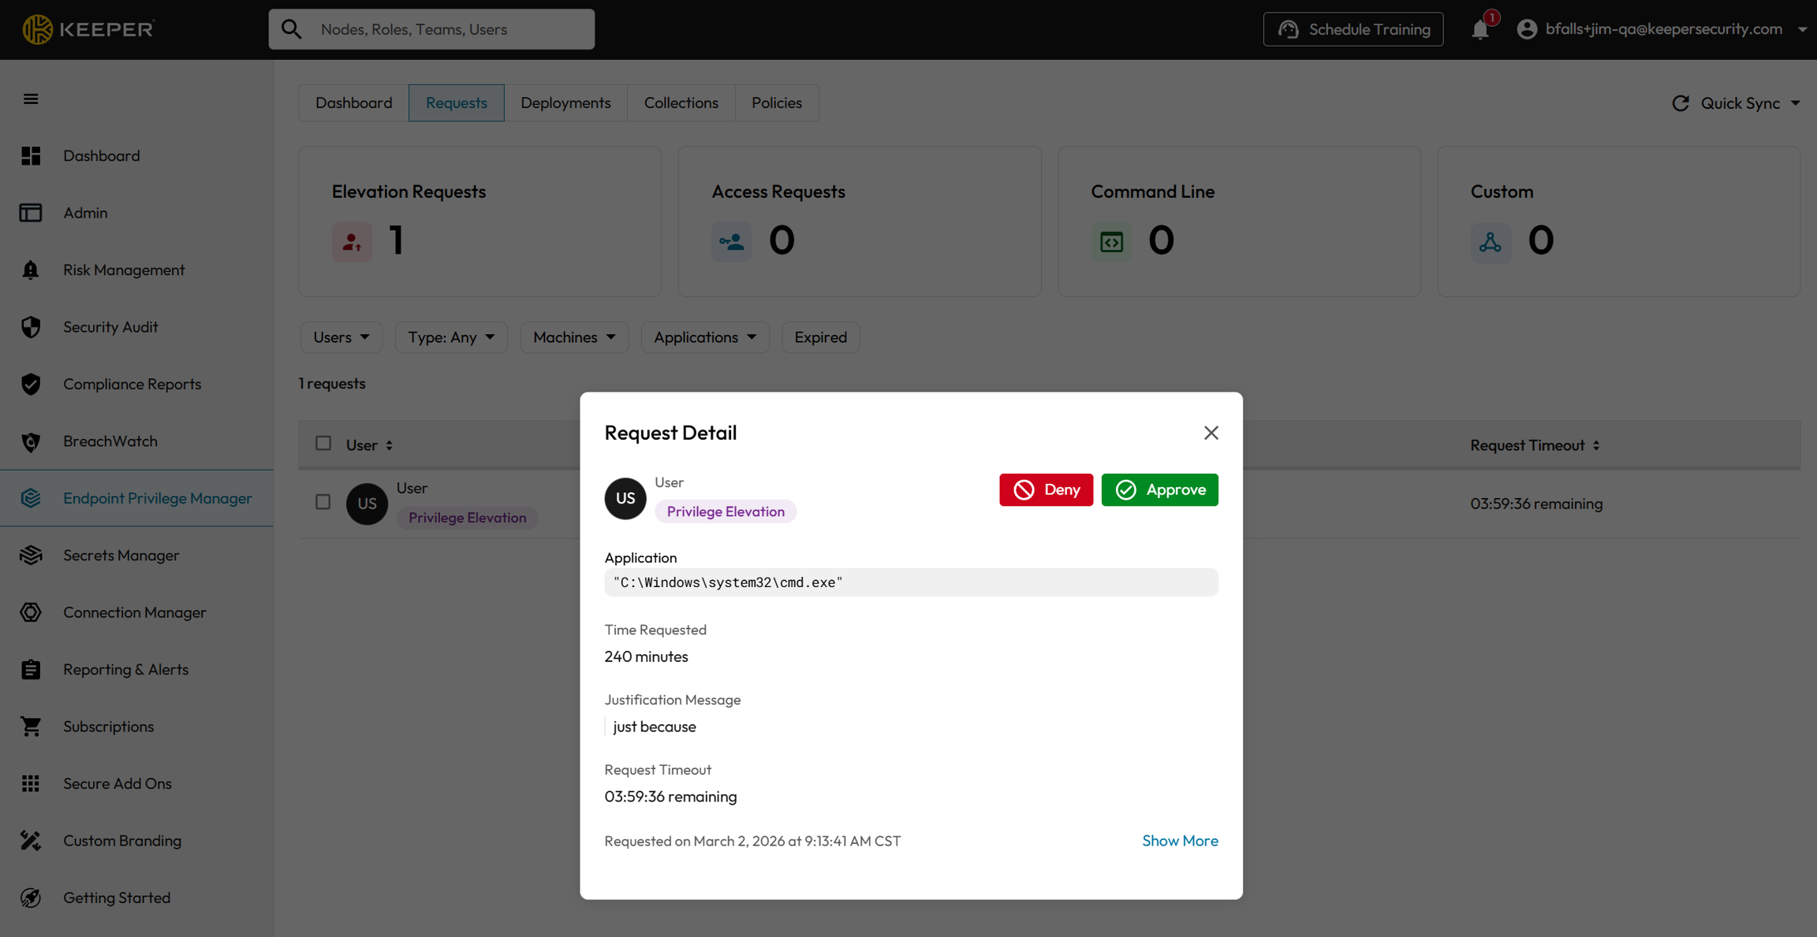
Task: Click the Security Audit shield icon
Action: 31,327
